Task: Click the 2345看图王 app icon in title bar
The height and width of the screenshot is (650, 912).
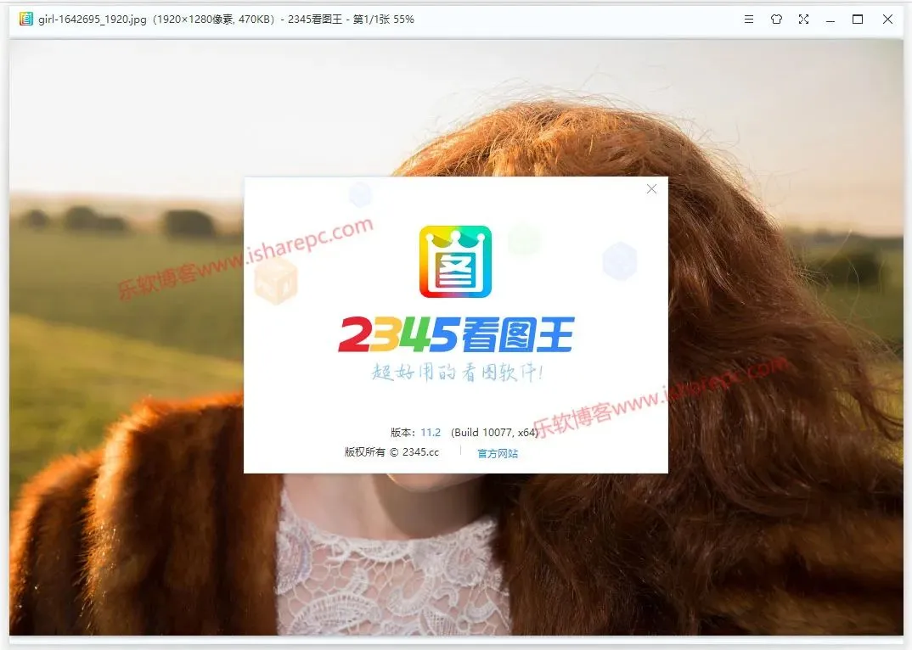Action: 25,20
